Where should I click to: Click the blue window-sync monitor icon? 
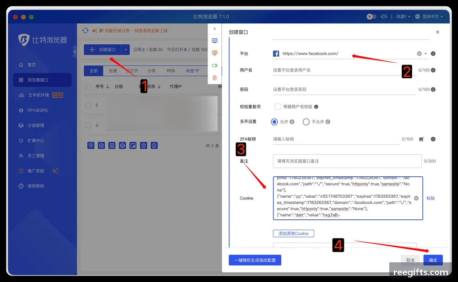[215, 41]
